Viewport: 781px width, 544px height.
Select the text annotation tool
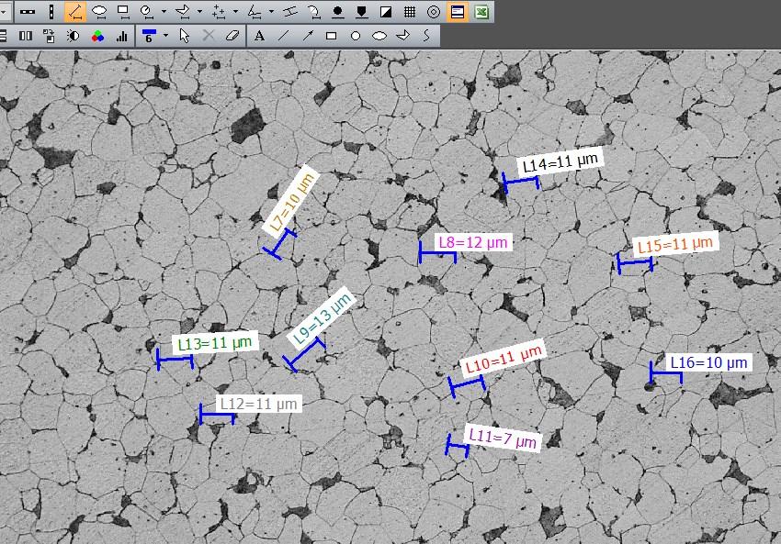click(x=259, y=36)
